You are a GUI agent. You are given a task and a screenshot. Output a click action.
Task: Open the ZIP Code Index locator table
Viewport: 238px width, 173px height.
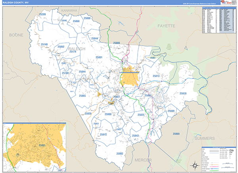point(218,21)
